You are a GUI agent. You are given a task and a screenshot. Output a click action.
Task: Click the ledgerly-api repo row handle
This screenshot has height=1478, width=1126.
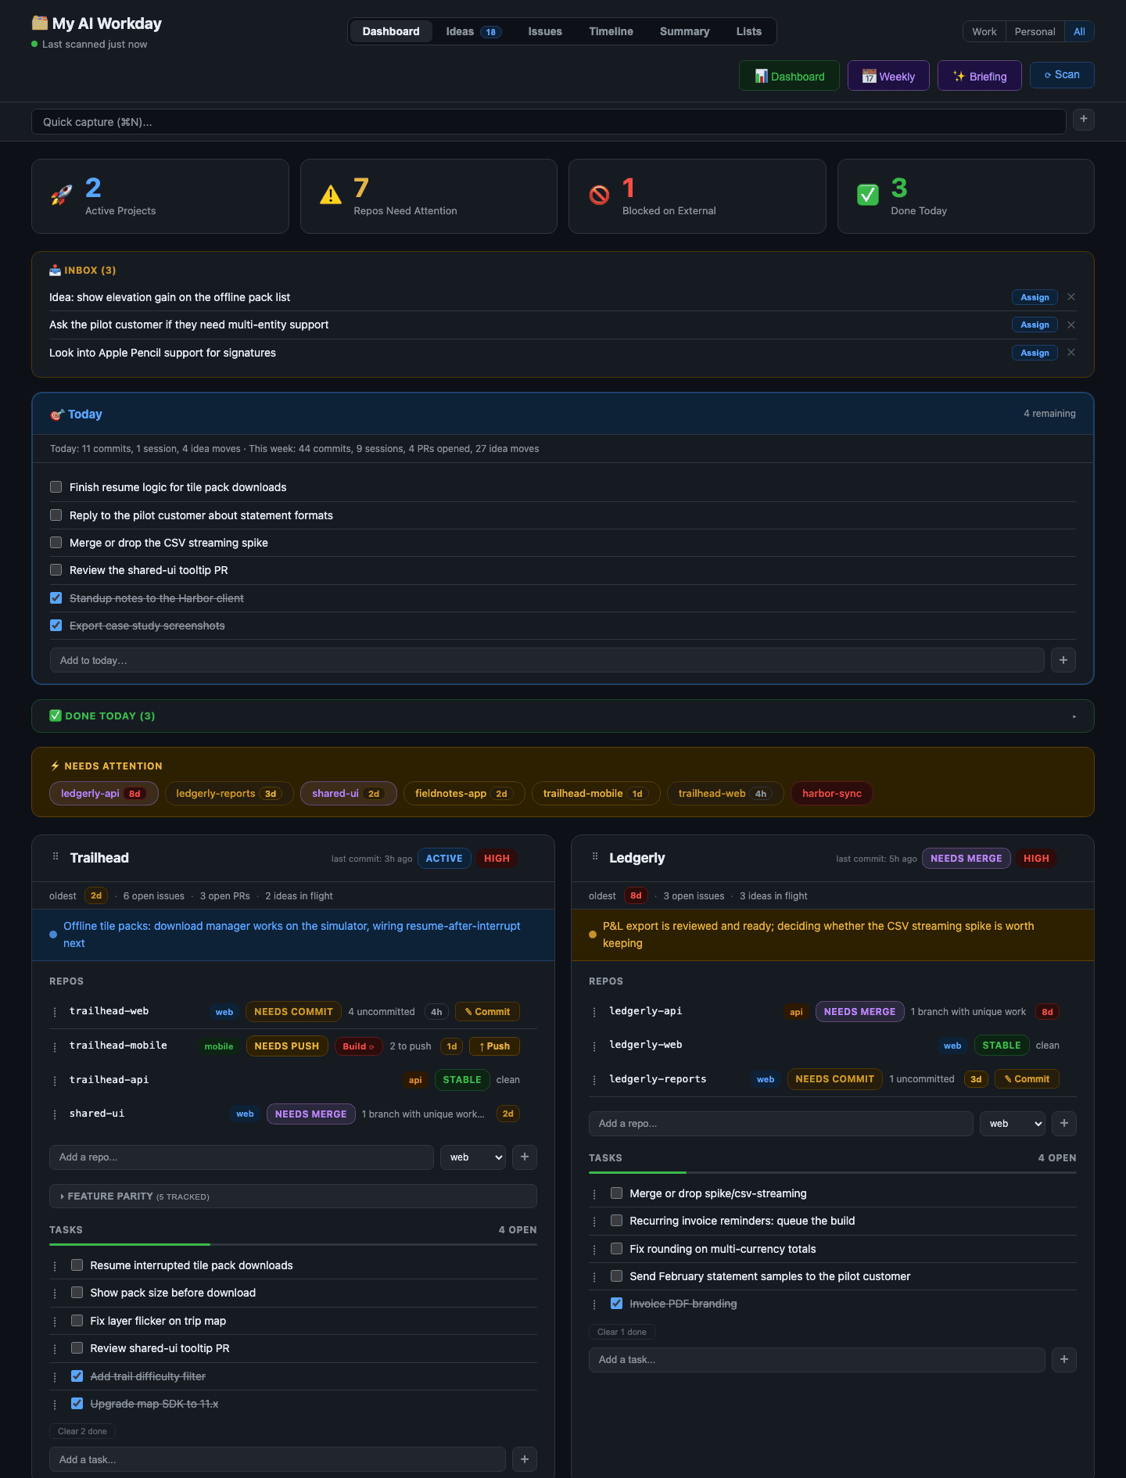point(594,1012)
